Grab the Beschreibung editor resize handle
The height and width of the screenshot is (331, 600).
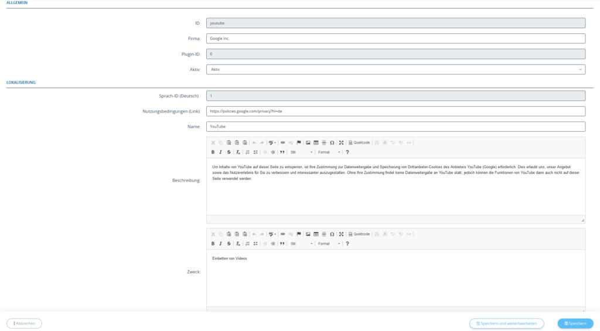[x=582, y=220]
